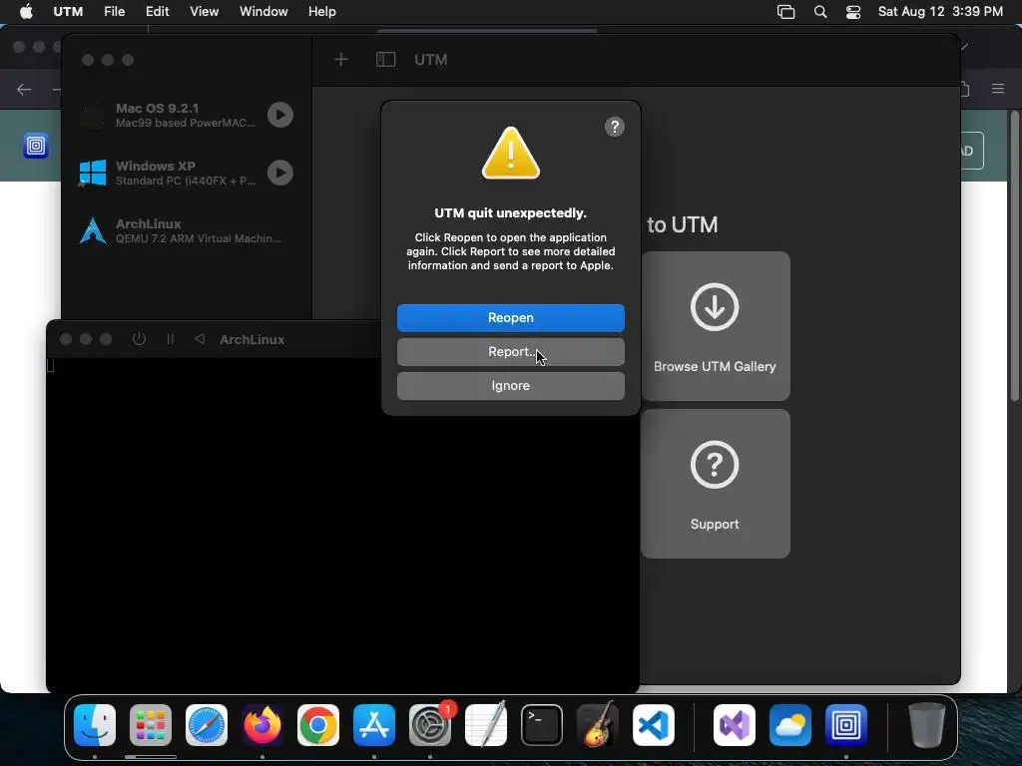Open the Trash in the Dock
The height and width of the screenshot is (766, 1022).
click(927, 725)
